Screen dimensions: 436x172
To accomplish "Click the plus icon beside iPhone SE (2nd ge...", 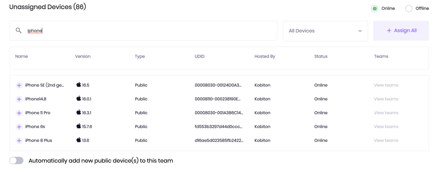I will [x=19, y=85].
